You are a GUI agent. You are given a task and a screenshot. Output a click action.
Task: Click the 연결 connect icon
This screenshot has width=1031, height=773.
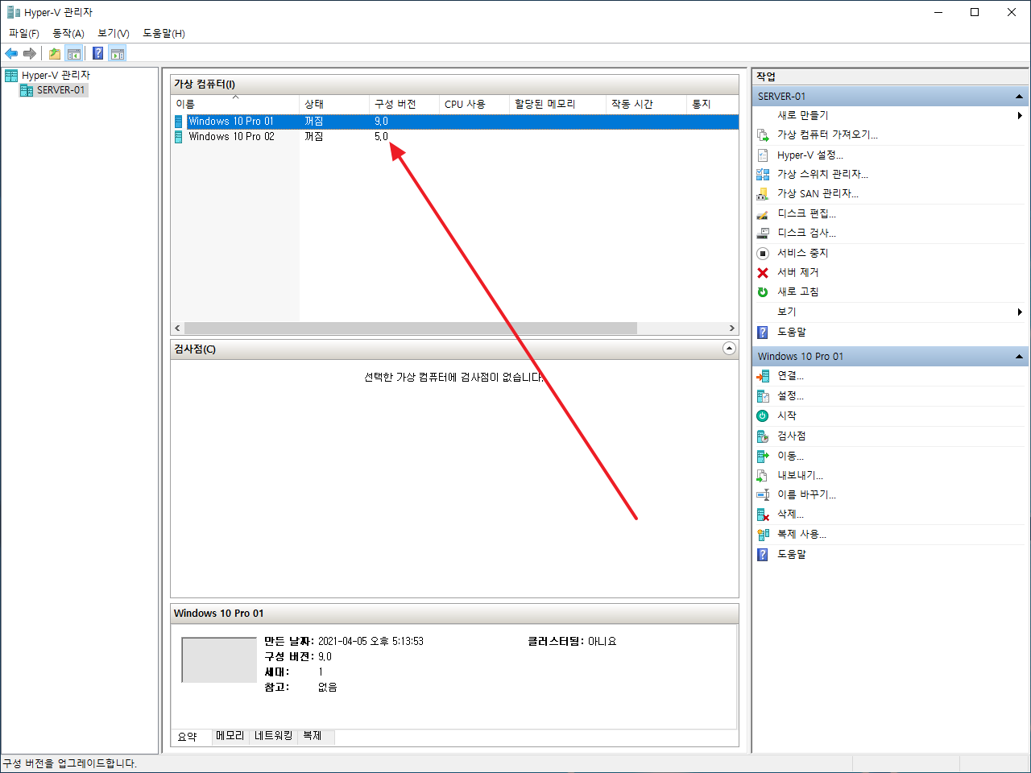point(763,376)
